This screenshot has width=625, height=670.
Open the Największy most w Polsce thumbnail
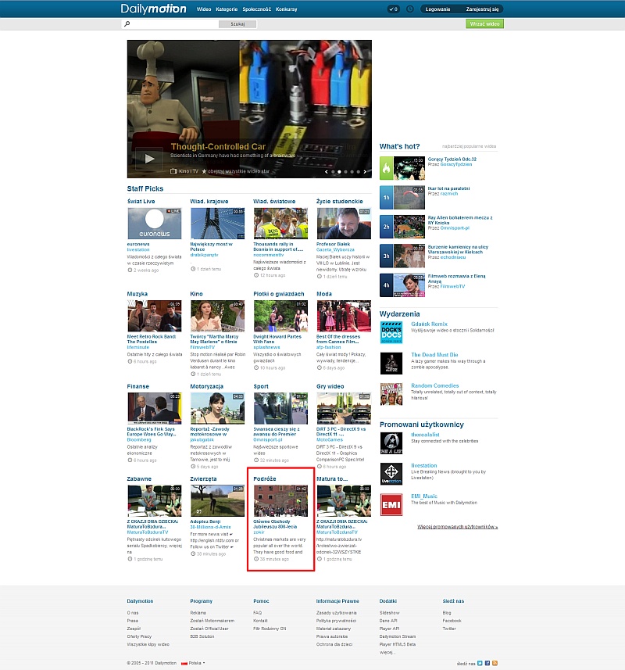(x=218, y=224)
